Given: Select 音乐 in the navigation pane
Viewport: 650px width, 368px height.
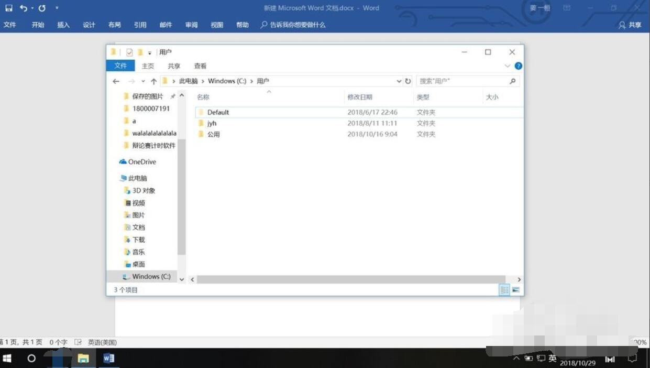Looking at the screenshot, I should pos(138,252).
